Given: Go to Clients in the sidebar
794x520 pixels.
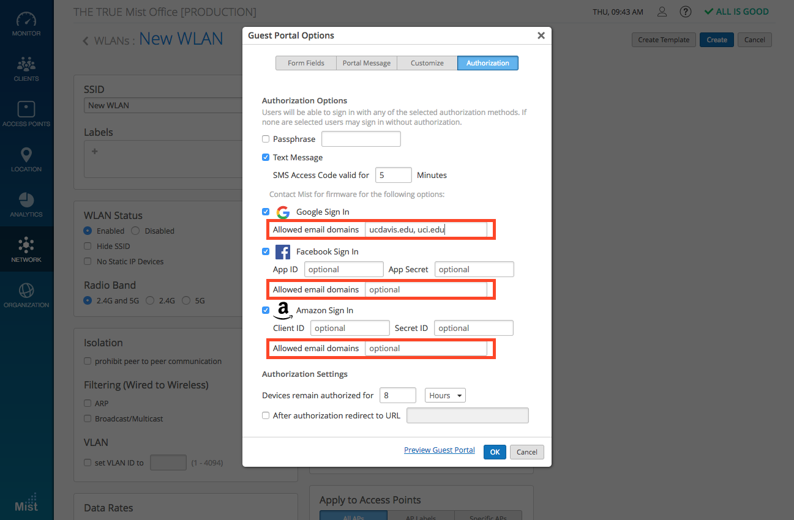Looking at the screenshot, I should pos(26,69).
